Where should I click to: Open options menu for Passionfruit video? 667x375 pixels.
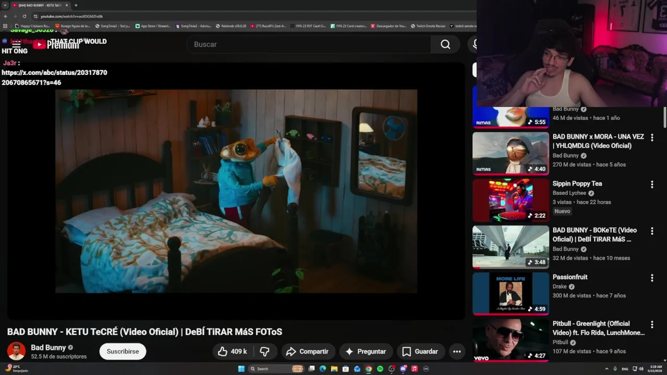pyautogui.click(x=652, y=278)
